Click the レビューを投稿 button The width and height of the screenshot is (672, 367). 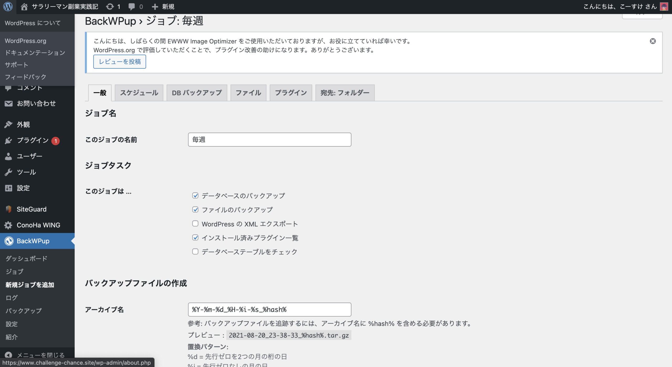click(x=120, y=62)
